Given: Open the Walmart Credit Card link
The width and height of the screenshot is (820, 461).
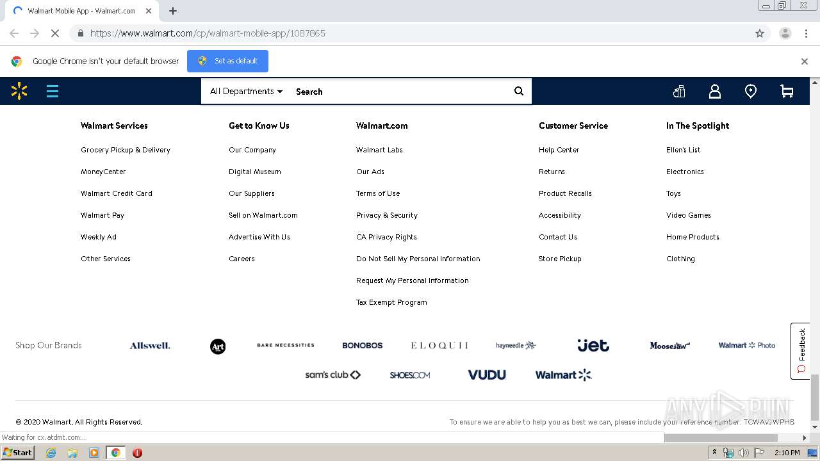Looking at the screenshot, I should 117,193.
